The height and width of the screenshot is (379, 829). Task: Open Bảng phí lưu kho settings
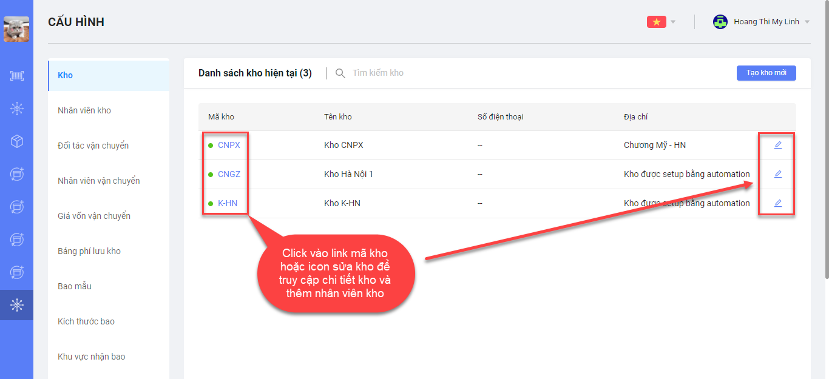pos(89,251)
